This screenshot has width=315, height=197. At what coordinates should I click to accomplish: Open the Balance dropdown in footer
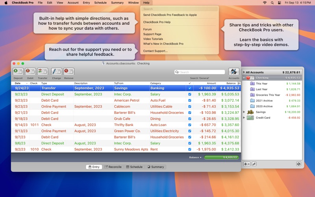[x=195, y=157]
